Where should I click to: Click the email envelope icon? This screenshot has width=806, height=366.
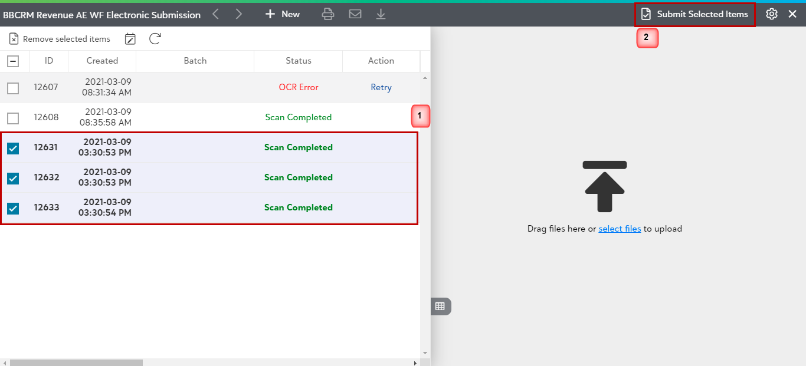(355, 14)
